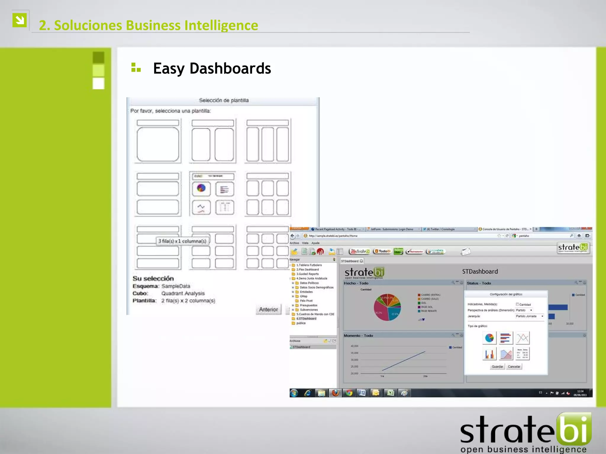Click the toggle browser panel toolbar icon
This screenshot has height=454, width=606.
pos(340,252)
